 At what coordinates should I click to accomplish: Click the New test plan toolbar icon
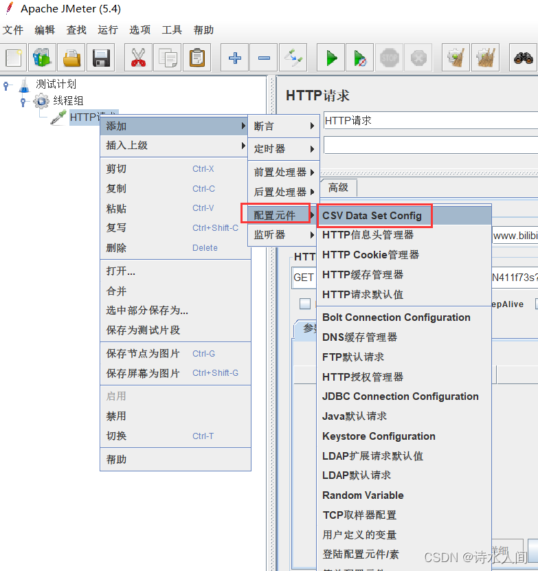pos(13,58)
